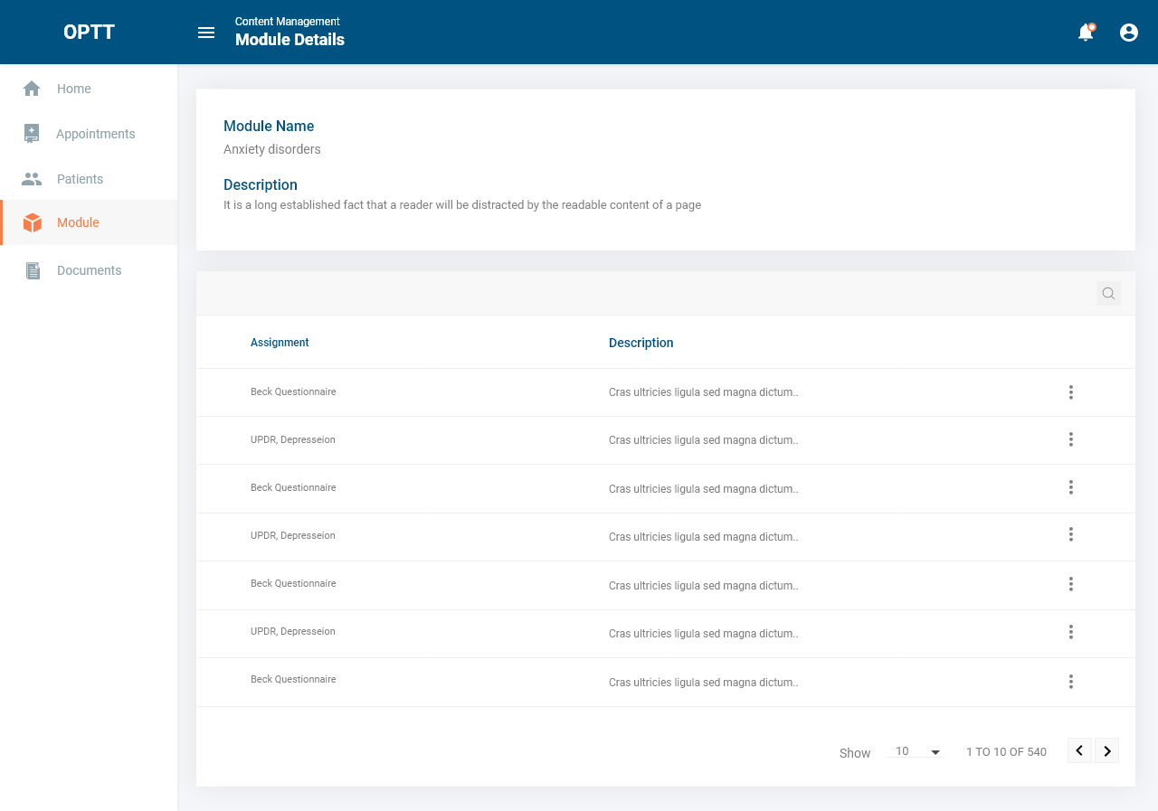Click the search icon above the table

(1108, 293)
